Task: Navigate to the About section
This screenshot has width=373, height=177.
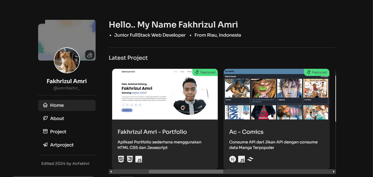Action: pos(57,118)
